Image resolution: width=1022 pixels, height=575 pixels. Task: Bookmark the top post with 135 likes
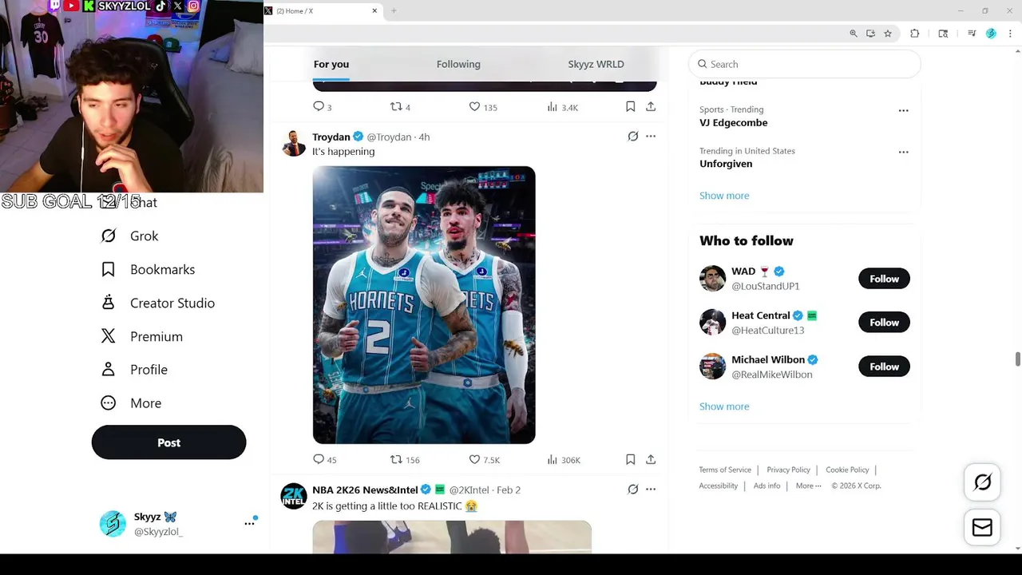click(x=630, y=106)
